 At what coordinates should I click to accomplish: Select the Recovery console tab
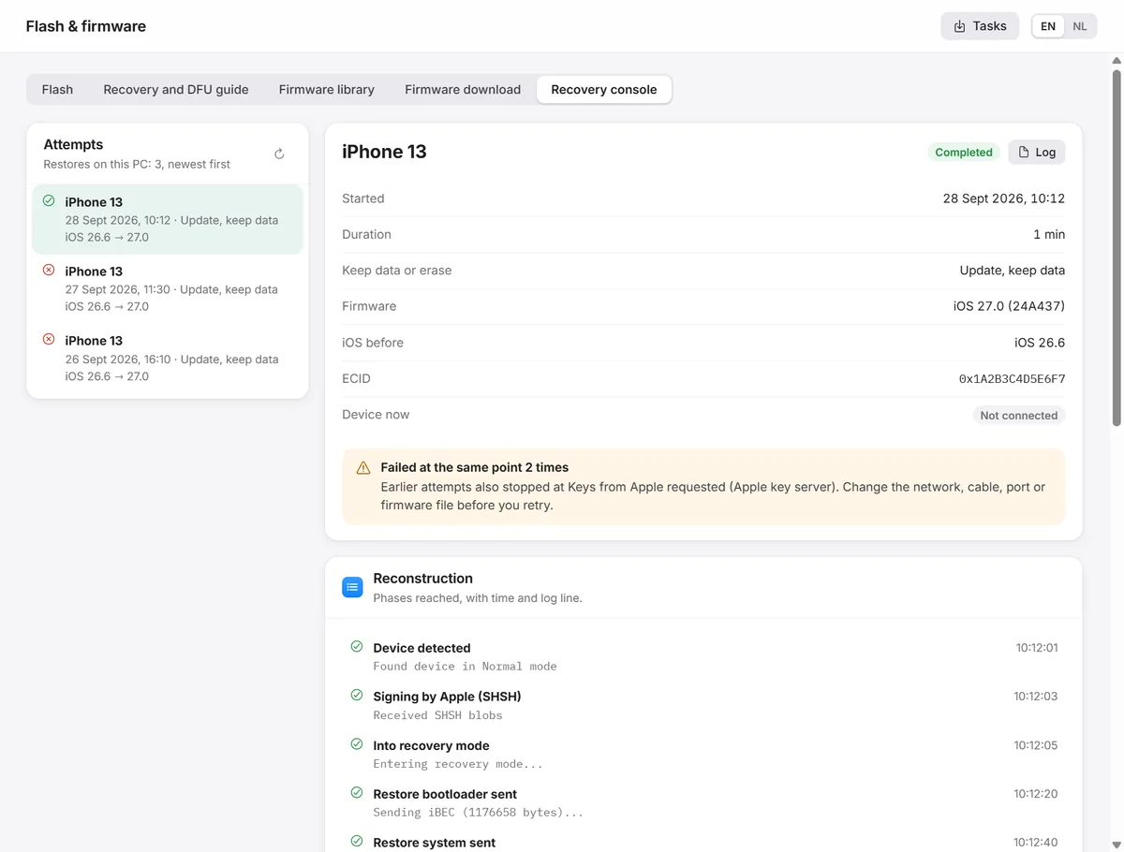point(604,90)
